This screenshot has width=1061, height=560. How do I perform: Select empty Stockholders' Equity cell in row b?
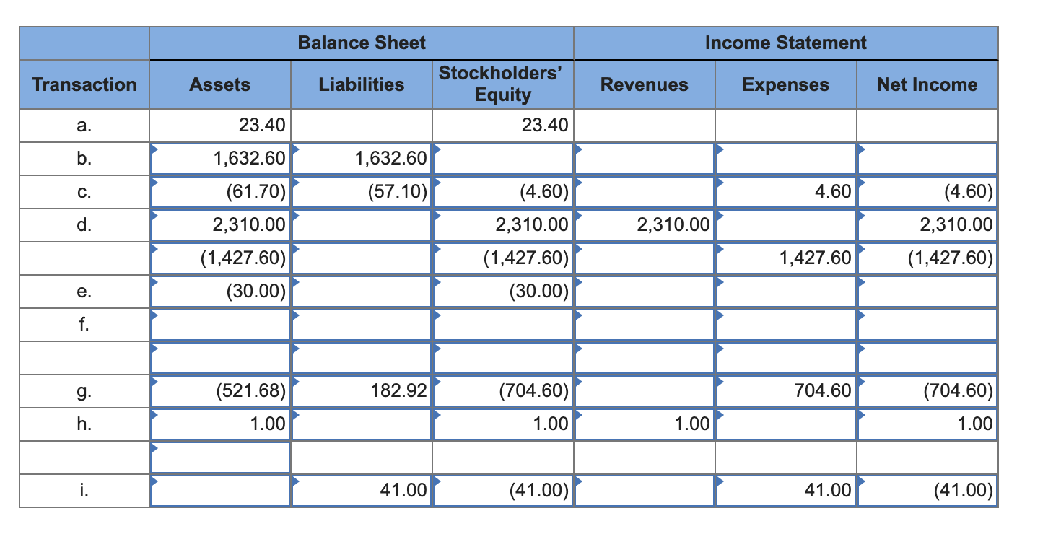[x=502, y=158]
